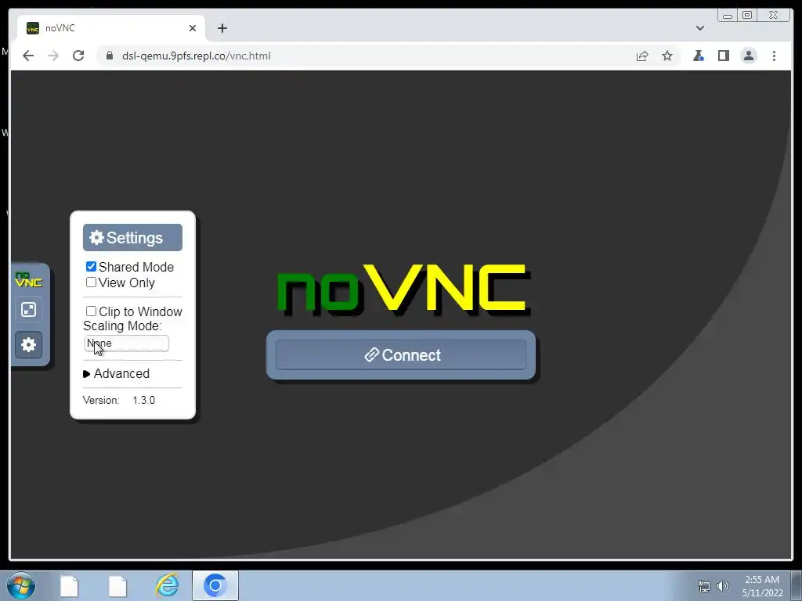Viewport: 802px width, 601px height.
Task: Open network status tray icon
Action: [x=704, y=586]
